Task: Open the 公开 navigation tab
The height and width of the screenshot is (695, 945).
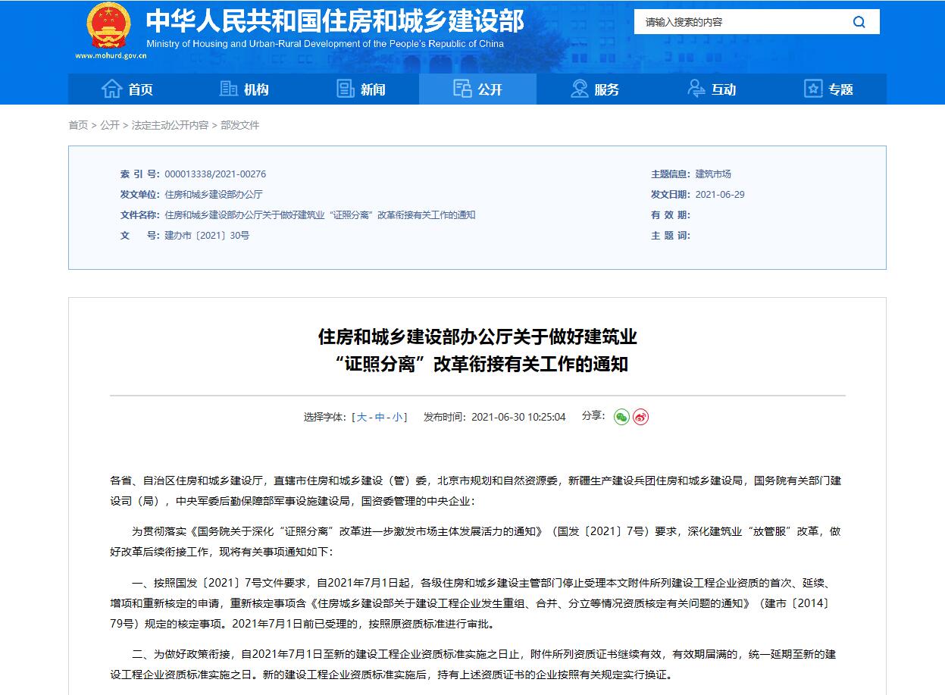Action: [477, 89]
